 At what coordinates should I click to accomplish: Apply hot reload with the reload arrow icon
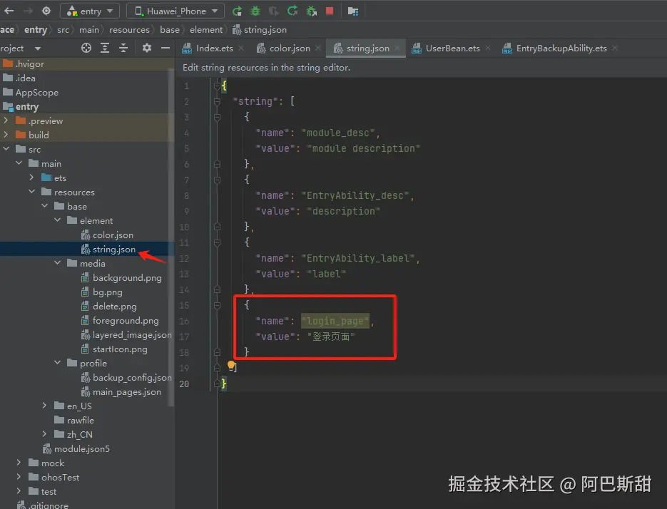(292, 11)
